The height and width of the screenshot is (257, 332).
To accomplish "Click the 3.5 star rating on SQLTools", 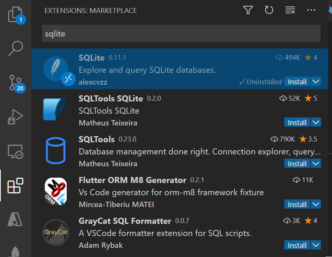I will coord(308,139).
